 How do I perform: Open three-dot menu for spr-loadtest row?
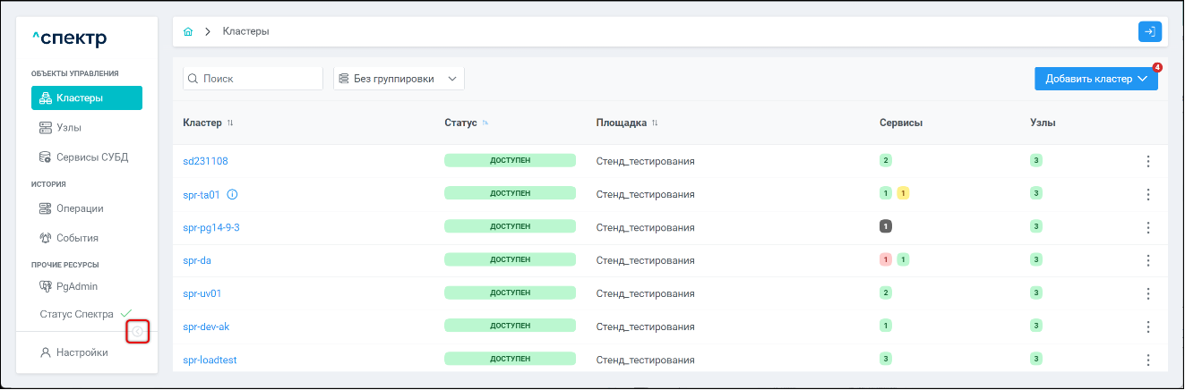click(x=1147, y=360)
